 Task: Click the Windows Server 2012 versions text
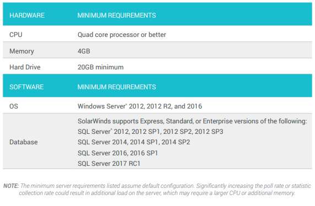click(140, 106)
